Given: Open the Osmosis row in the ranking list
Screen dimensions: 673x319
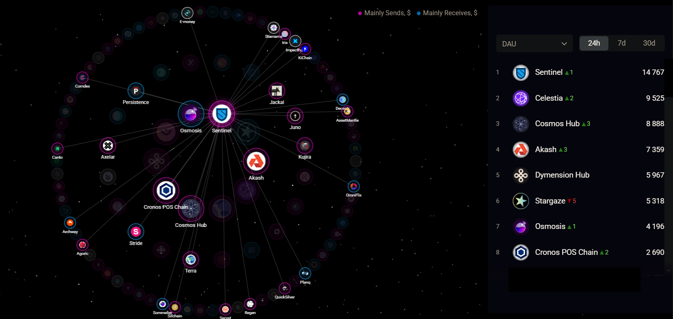Looking at the screenshot, I should point(580,227).
